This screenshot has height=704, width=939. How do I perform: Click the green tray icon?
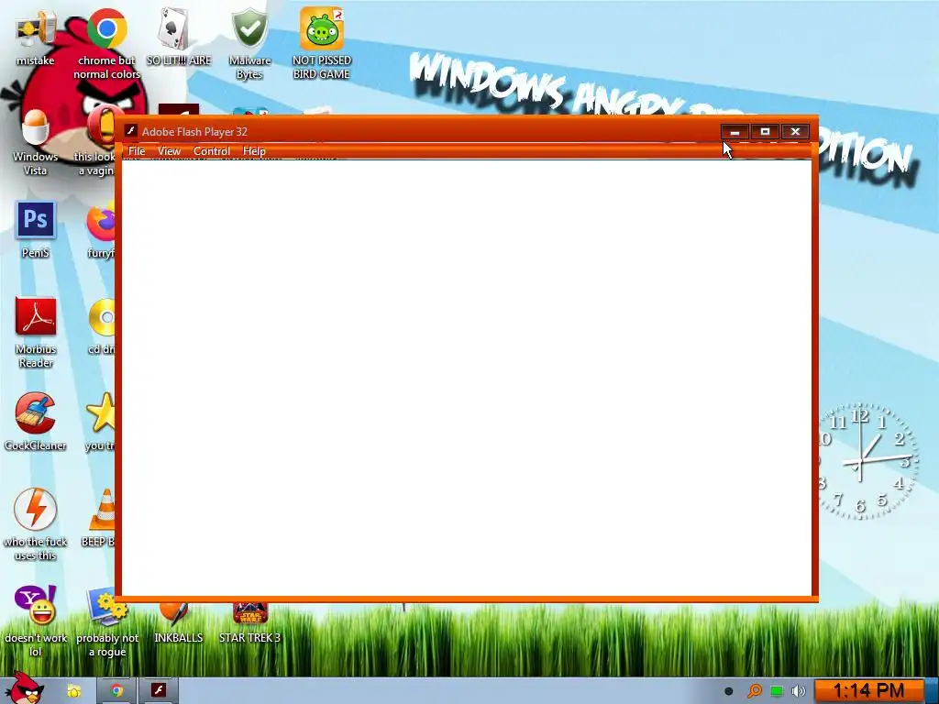(x=776, y=691)
